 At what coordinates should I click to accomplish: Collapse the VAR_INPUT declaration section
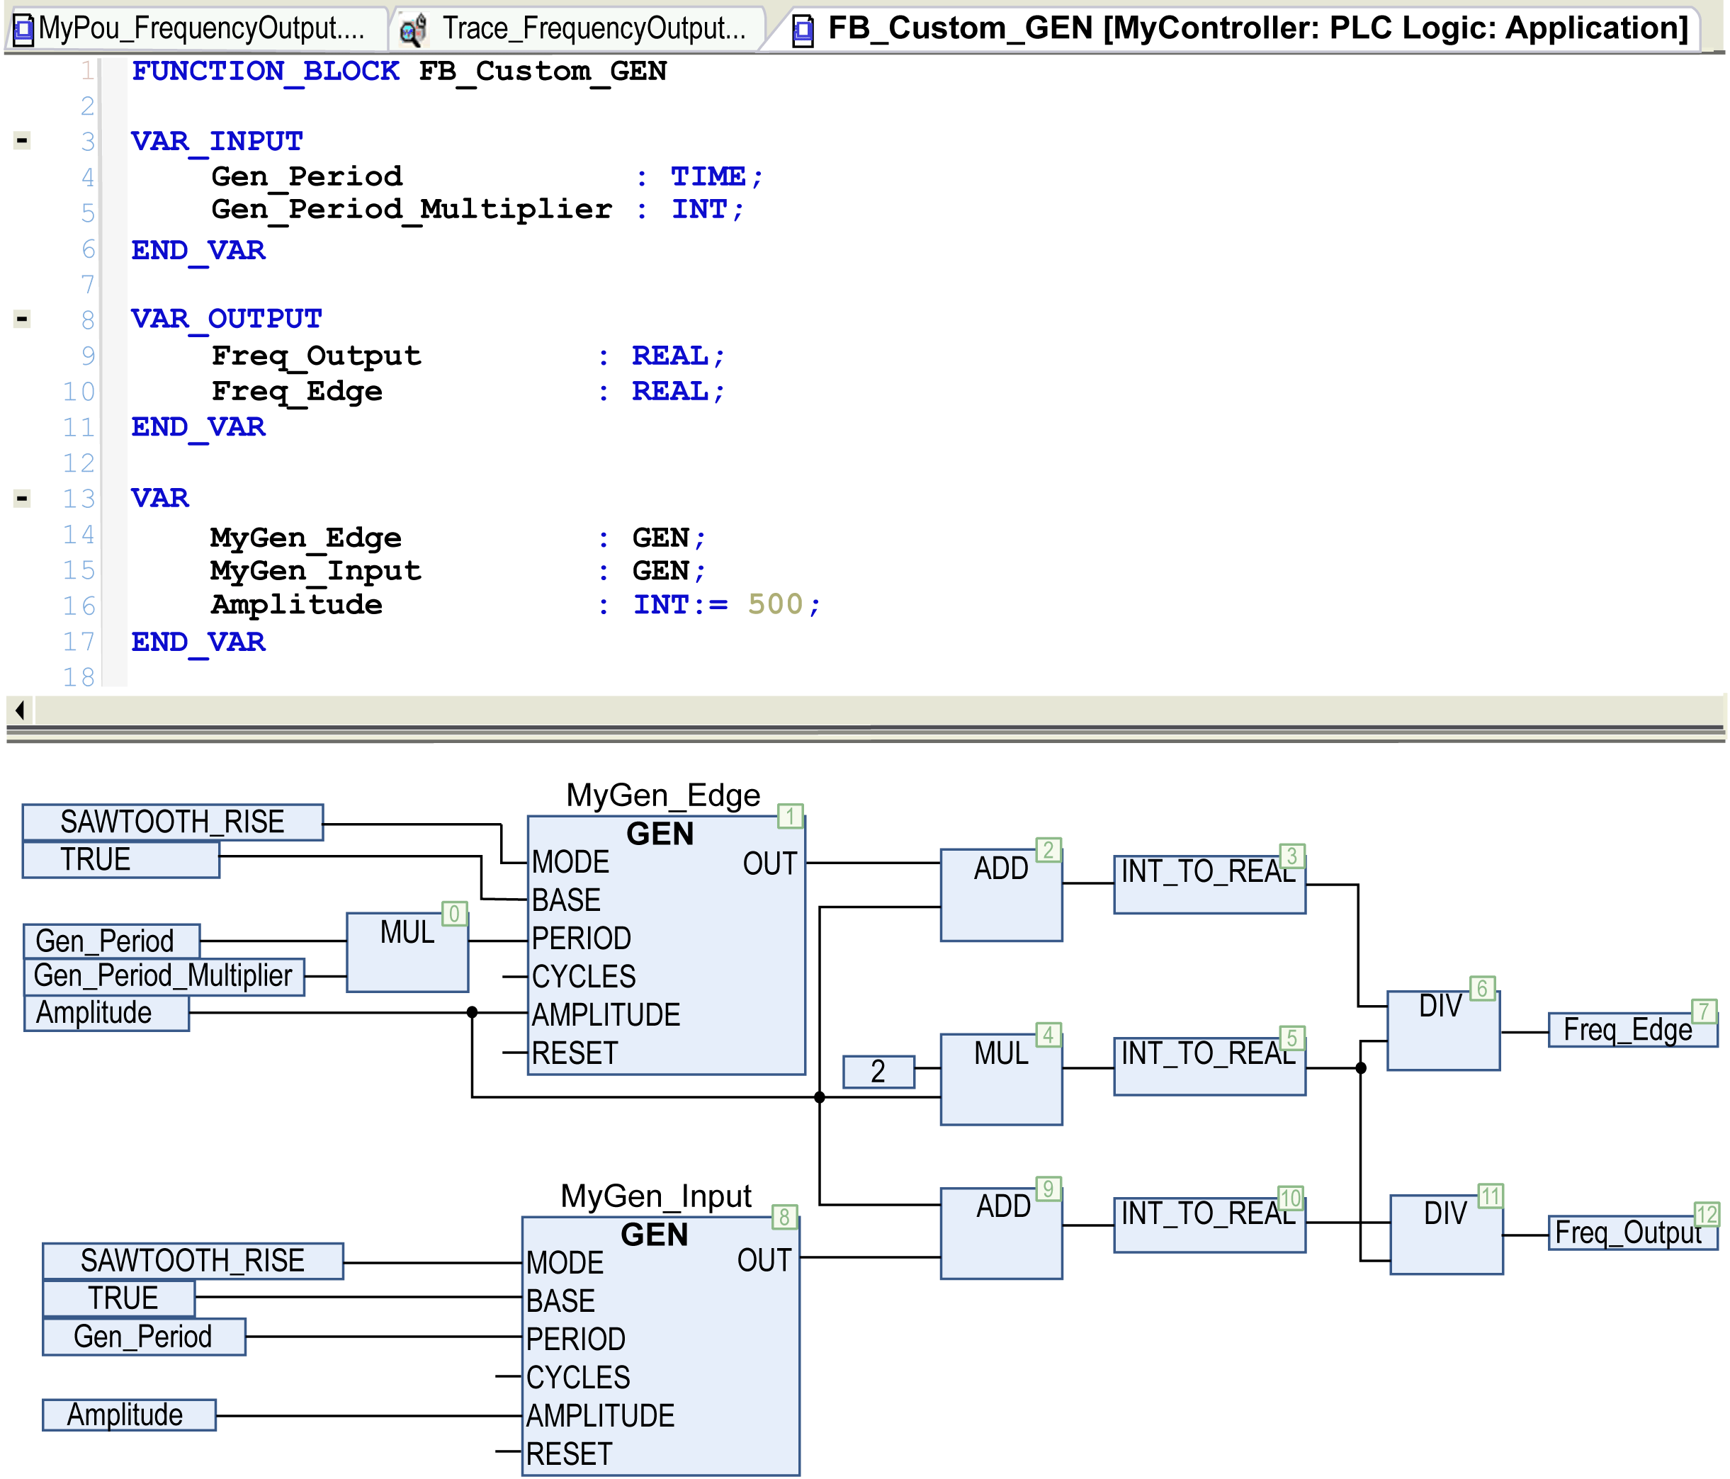tap(23, 141)
